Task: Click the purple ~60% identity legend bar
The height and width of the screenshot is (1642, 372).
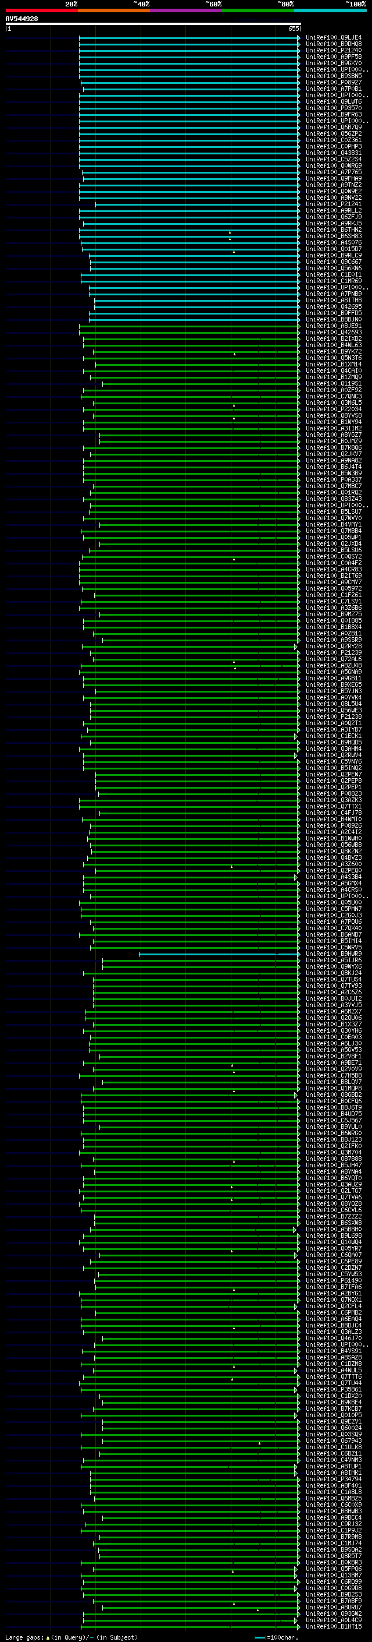Action: (x=187, y=10)
